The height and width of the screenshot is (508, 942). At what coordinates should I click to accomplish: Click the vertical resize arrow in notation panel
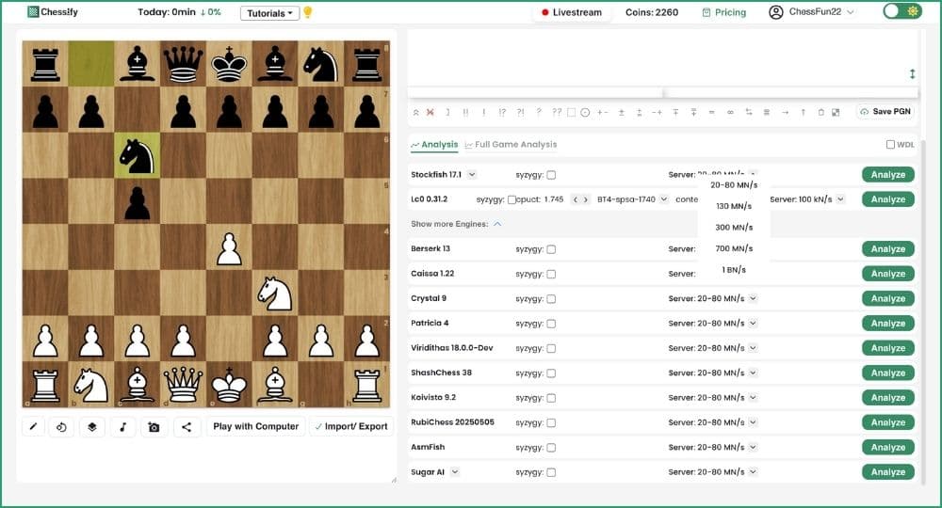tap(912, 73)
